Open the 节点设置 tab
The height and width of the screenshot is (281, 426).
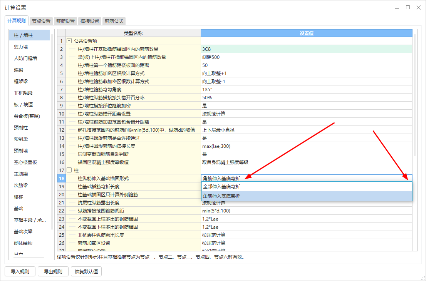pyautogui.click(x=41, y=21)
